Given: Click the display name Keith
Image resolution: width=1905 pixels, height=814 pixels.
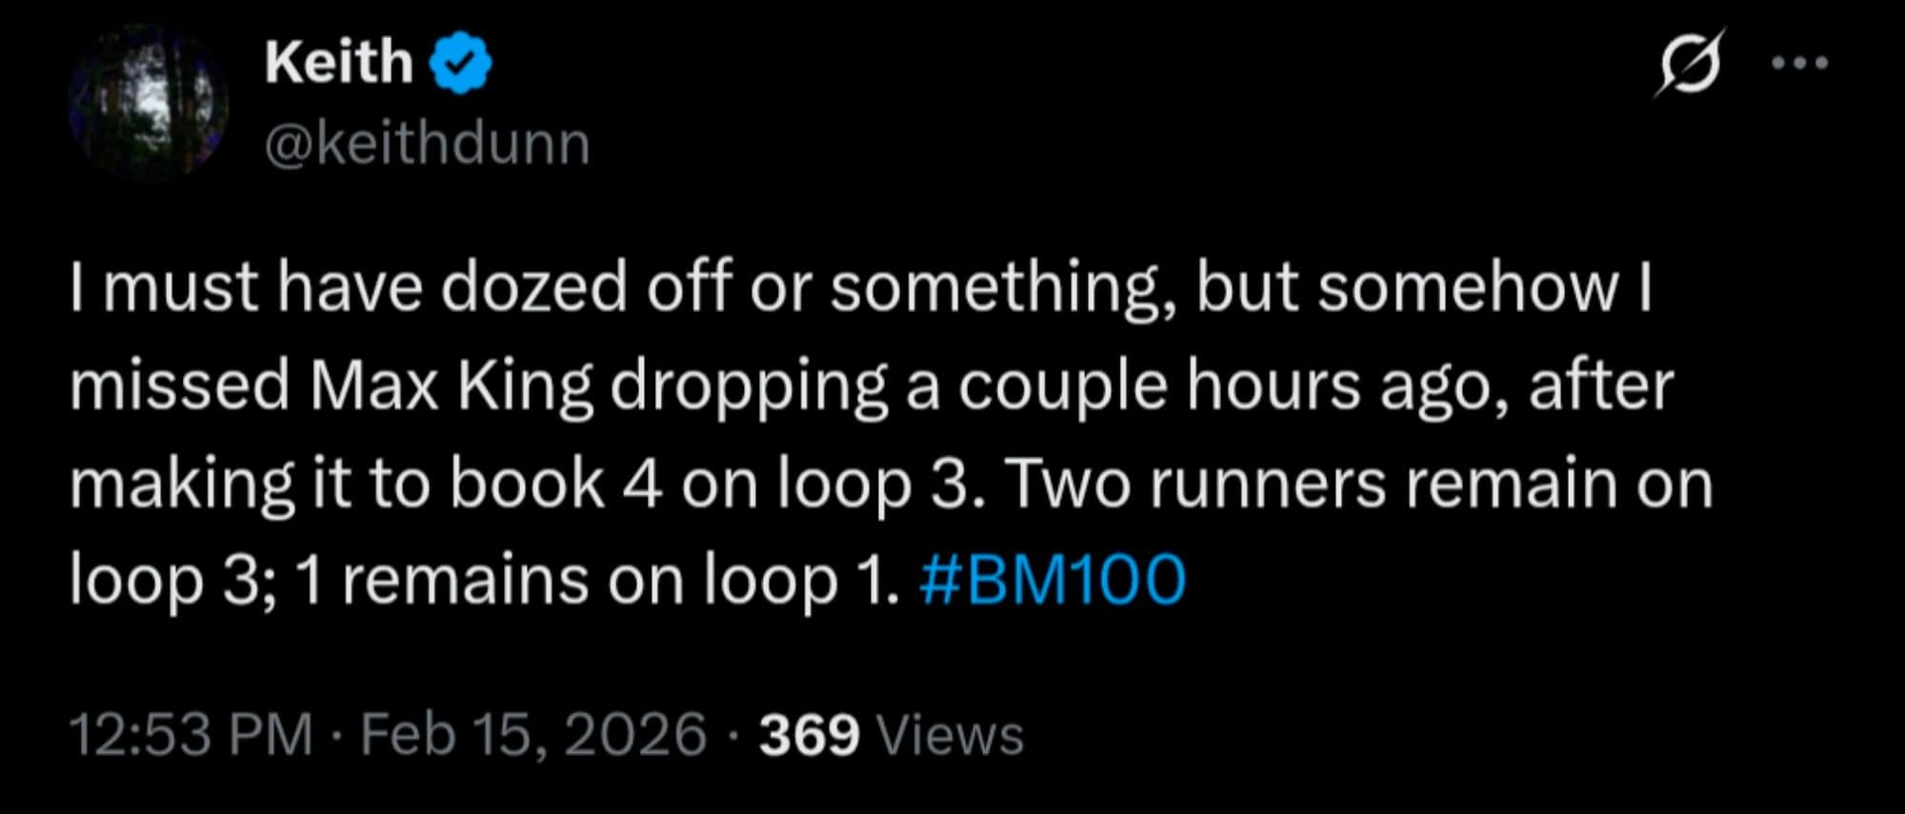Looking at the screenshot, I should (338, 63).
